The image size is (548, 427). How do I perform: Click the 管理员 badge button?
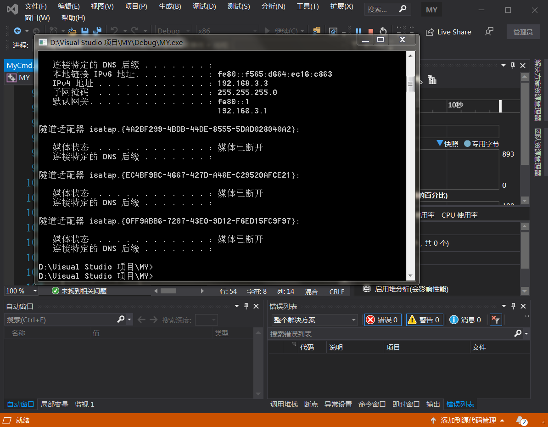pyautogui.click(x=523, y=32)
